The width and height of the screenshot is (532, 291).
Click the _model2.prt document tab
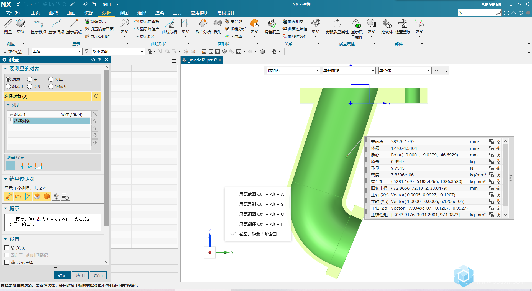pyautogui.click(x=201, y=60)
